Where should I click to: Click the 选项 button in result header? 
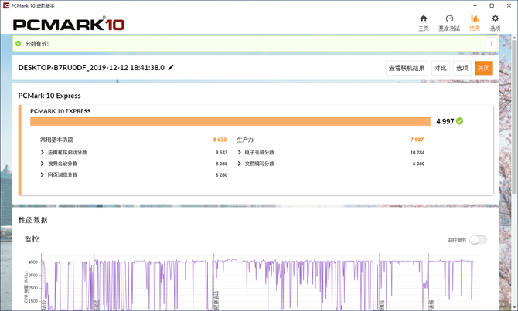[462, 68]
